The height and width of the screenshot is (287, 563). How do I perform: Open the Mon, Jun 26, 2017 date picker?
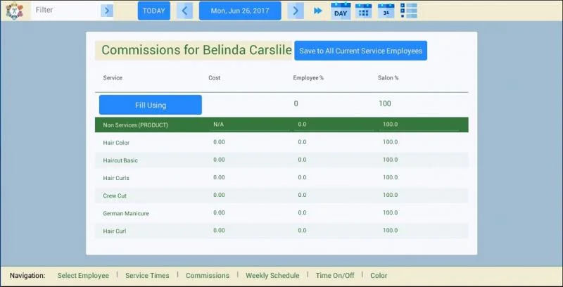click(x=240, y=11)
